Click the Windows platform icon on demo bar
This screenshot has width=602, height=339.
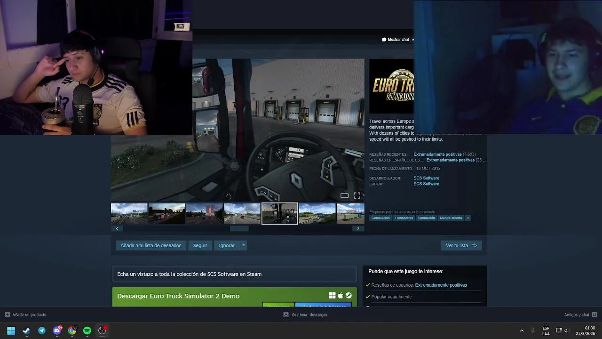(332, 296)
